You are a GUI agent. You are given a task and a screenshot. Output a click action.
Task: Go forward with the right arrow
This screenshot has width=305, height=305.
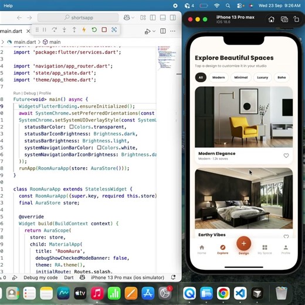[x=29, y=18]
